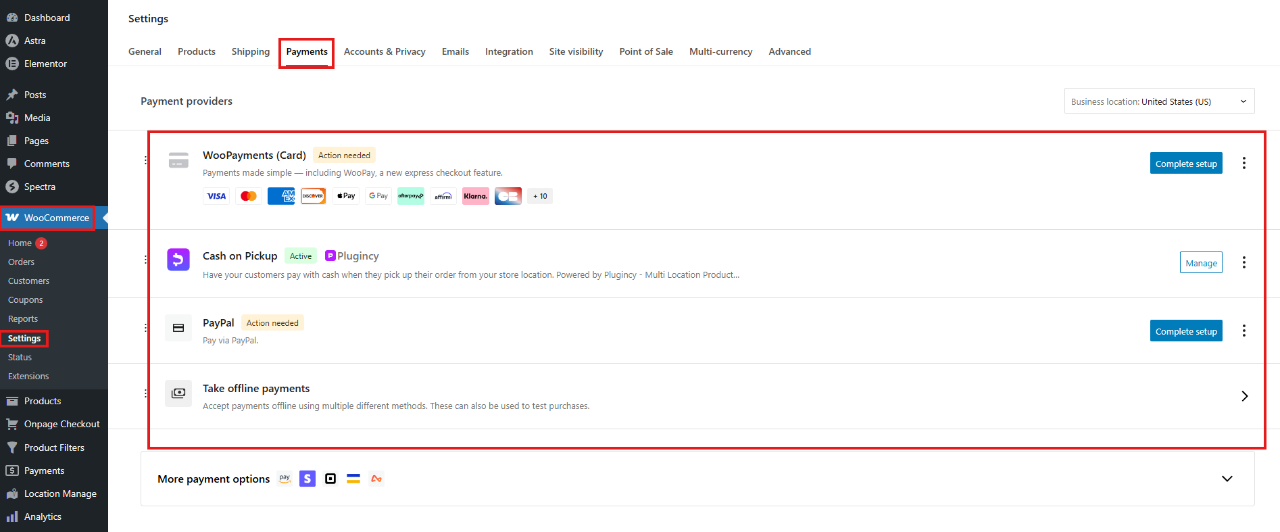Viewport: 1280px width, 532px height.
Task: Open the Advanced settings tab
Action: (789, 51)
